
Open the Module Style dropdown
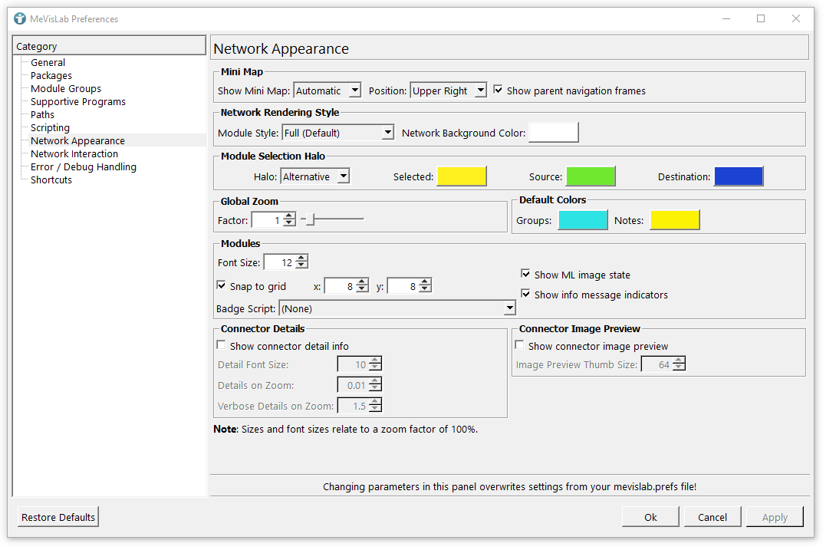[x=337, y=133]
